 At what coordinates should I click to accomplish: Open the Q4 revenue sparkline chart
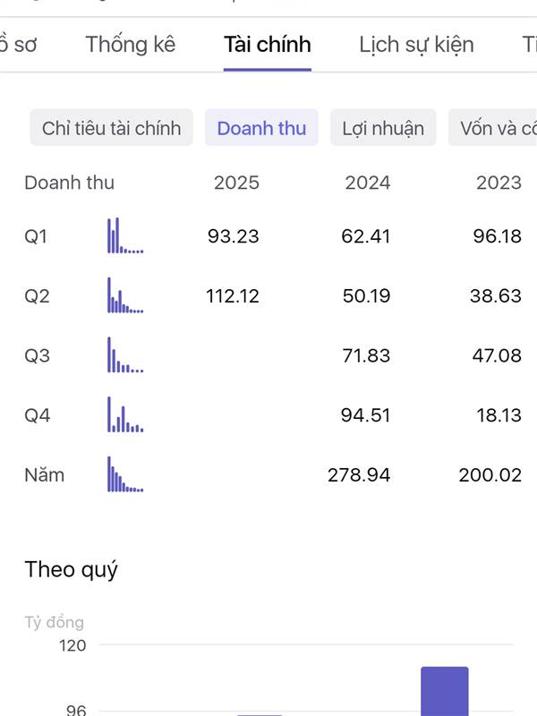click(125, 414)
